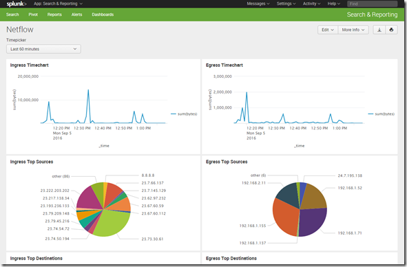This screenshot has height=267, width=407.
Task: Click the 192.168.2.11 label
Action: tap(253, 183)
